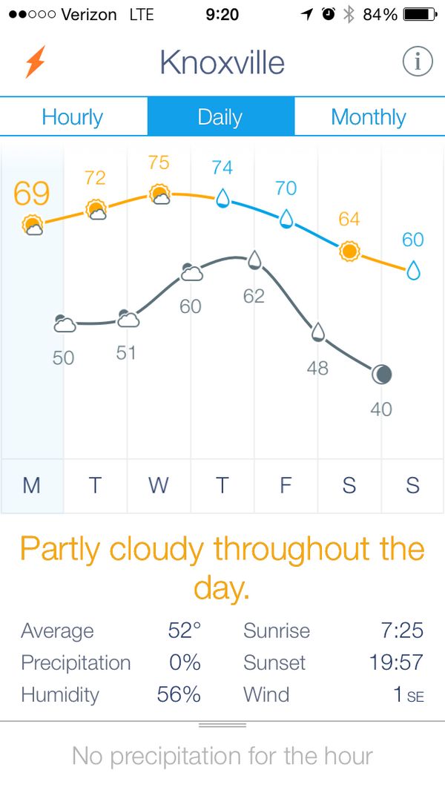
Task: Choose the F day in week row
Action: coord(286,485)
